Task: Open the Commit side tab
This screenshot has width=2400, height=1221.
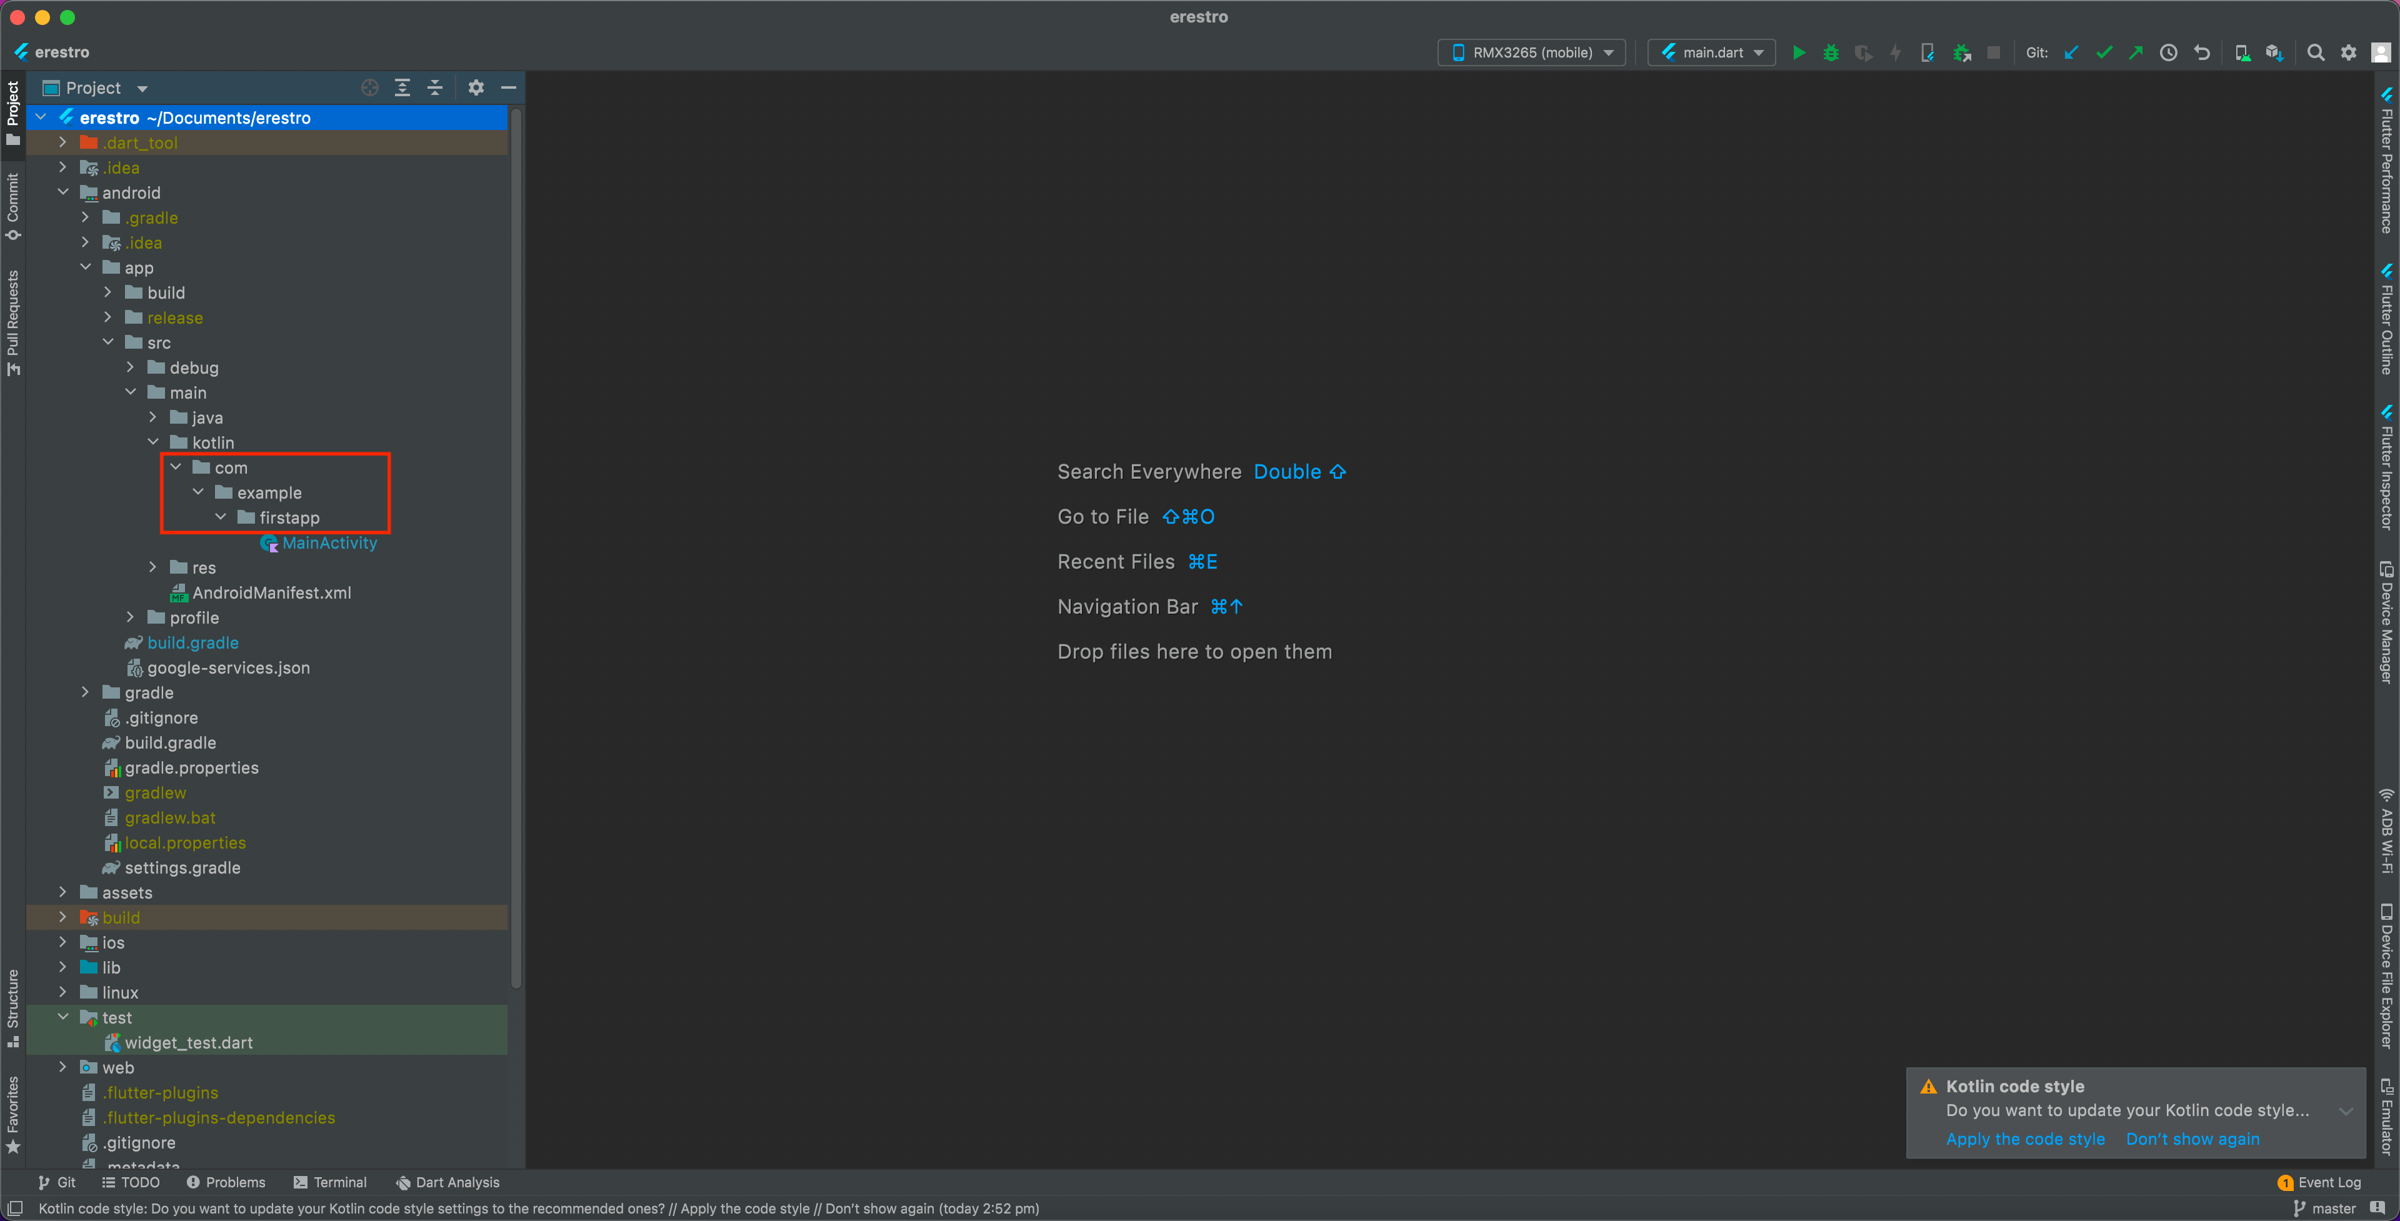Action: (x=13, y=206)
